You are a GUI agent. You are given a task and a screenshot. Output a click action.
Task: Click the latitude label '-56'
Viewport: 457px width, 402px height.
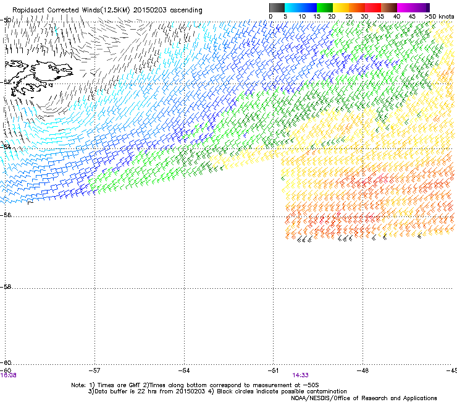(x=6, y=215)
